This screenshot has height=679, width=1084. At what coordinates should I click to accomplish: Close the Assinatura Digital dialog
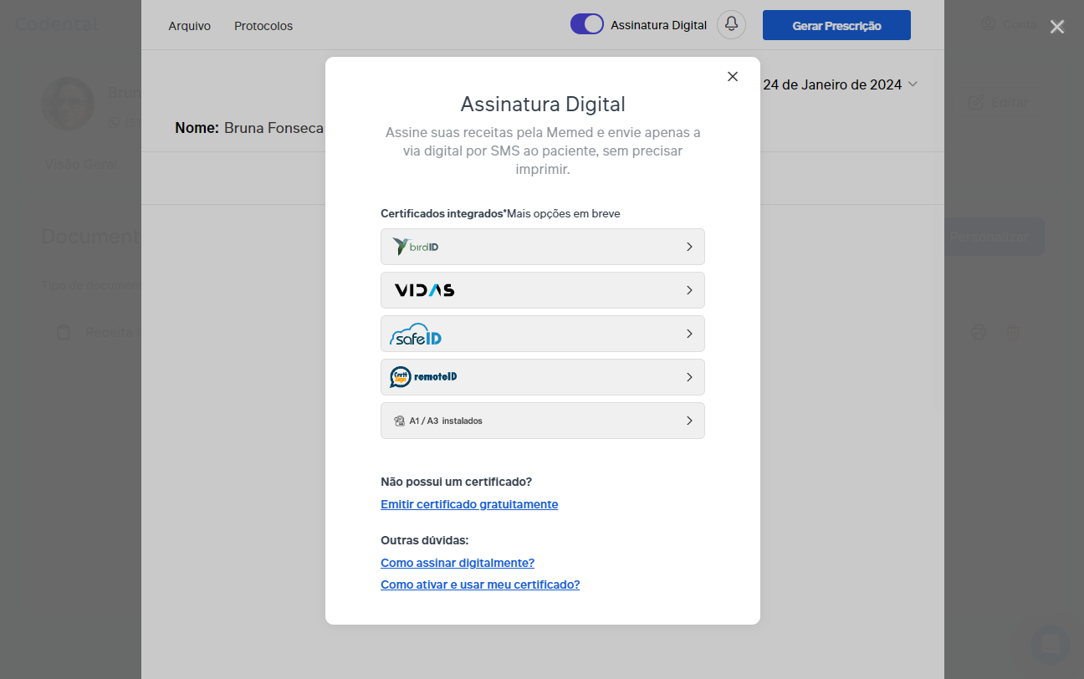click(733, 77)
